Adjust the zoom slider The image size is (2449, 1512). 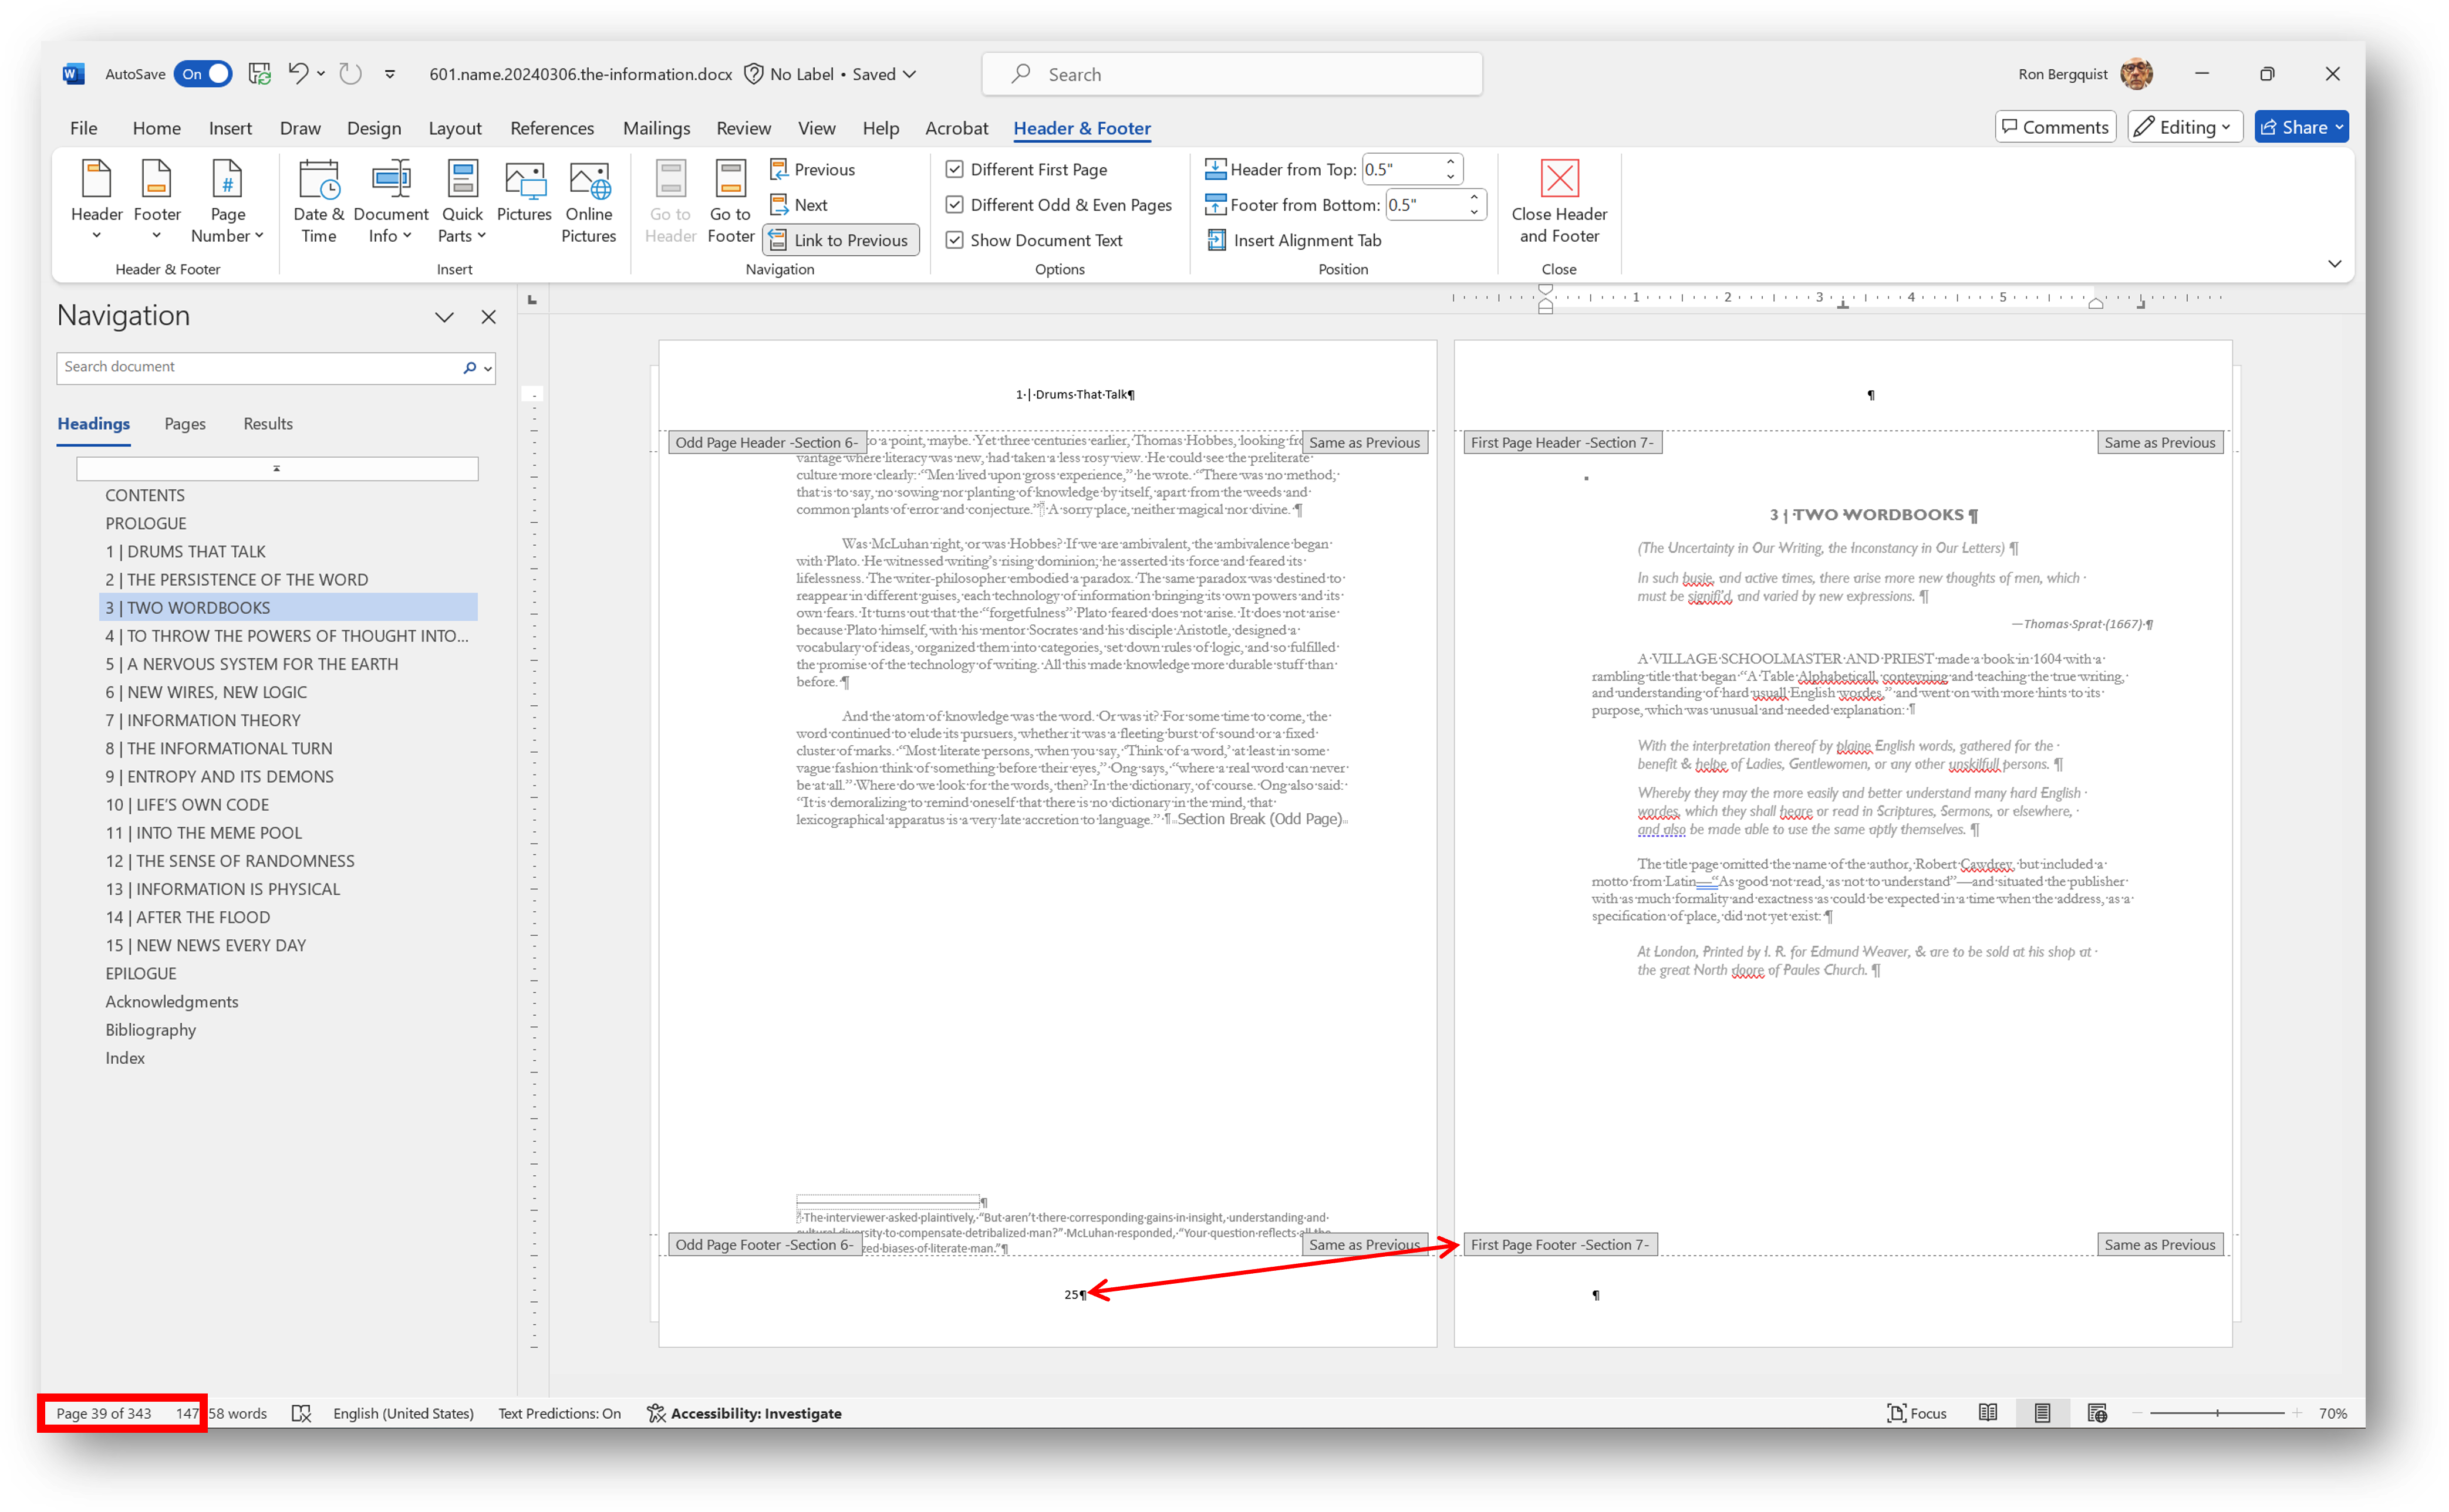[2217, 1413]
